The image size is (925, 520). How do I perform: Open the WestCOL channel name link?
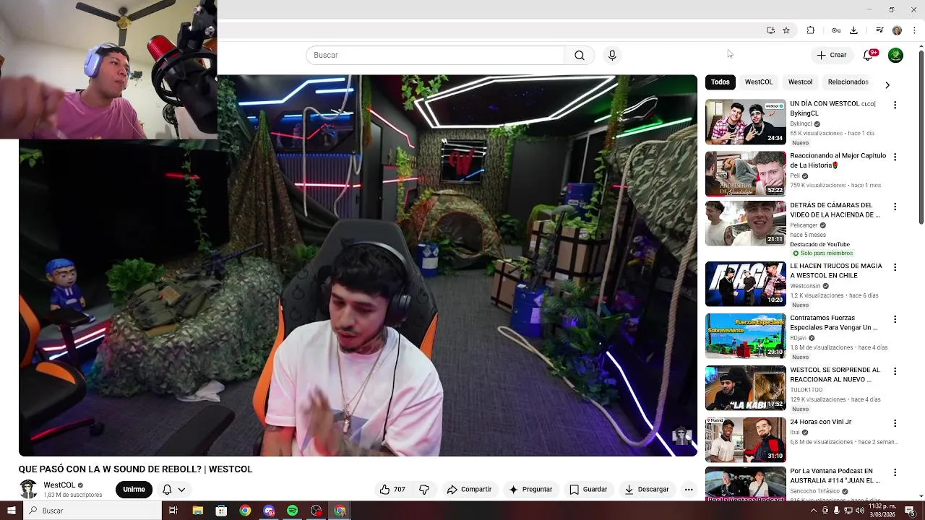pos(59,485)
